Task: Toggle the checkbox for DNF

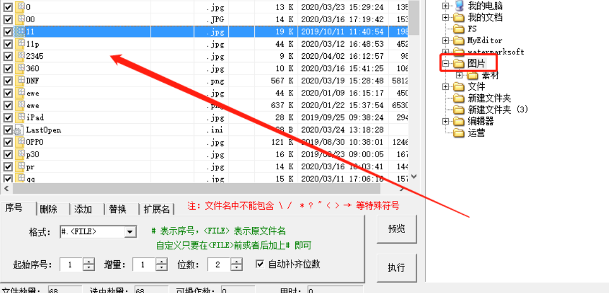Action: click(7, 81)
